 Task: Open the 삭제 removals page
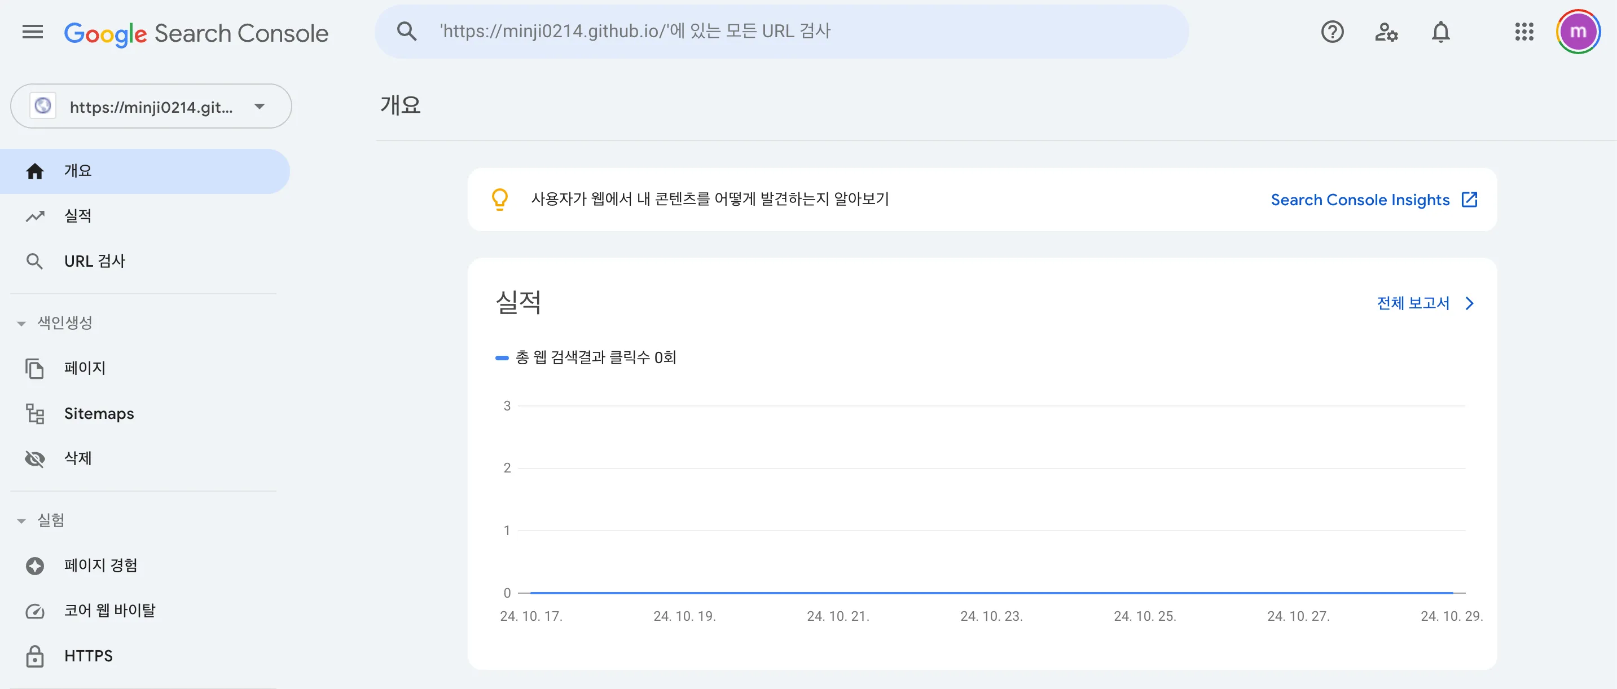coord(78,459)
